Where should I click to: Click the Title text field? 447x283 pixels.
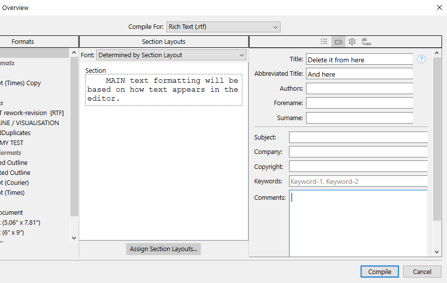coord(359,60)
